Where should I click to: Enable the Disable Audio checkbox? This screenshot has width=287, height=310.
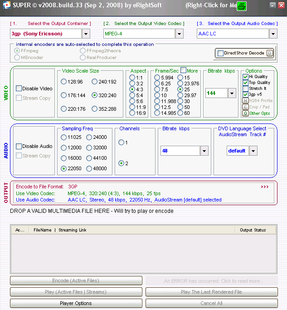pos(19,146)
